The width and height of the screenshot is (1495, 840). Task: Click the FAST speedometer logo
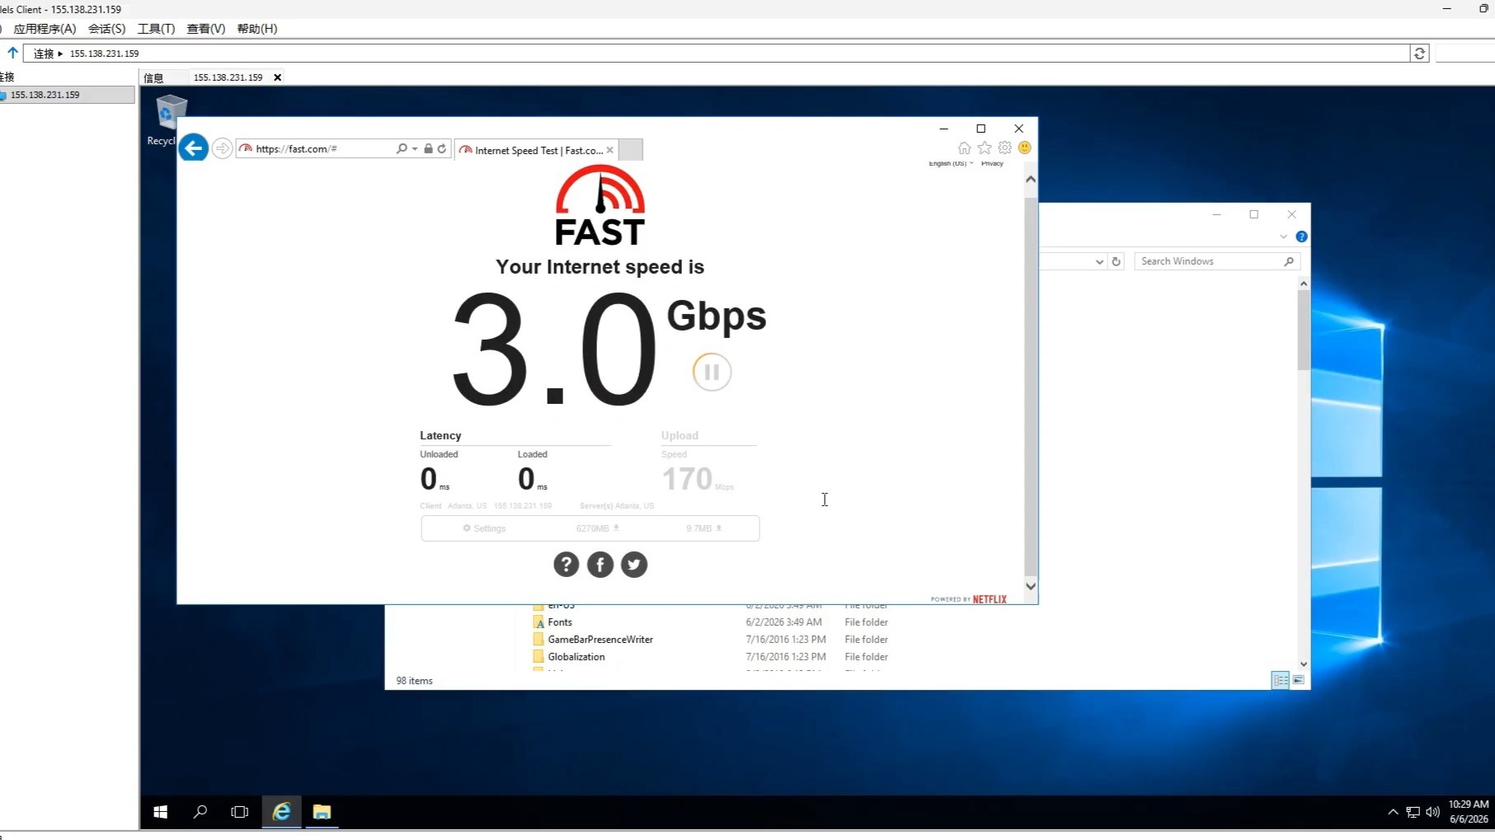click(600, 205)
